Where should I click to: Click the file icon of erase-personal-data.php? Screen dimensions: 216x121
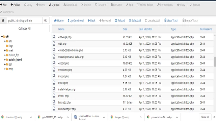[x=54, y=50]
